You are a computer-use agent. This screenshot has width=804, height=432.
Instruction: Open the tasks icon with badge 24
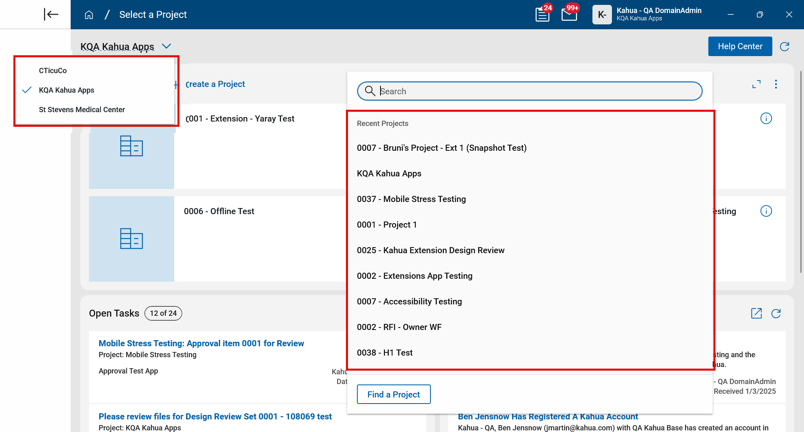tap(542, 15)
